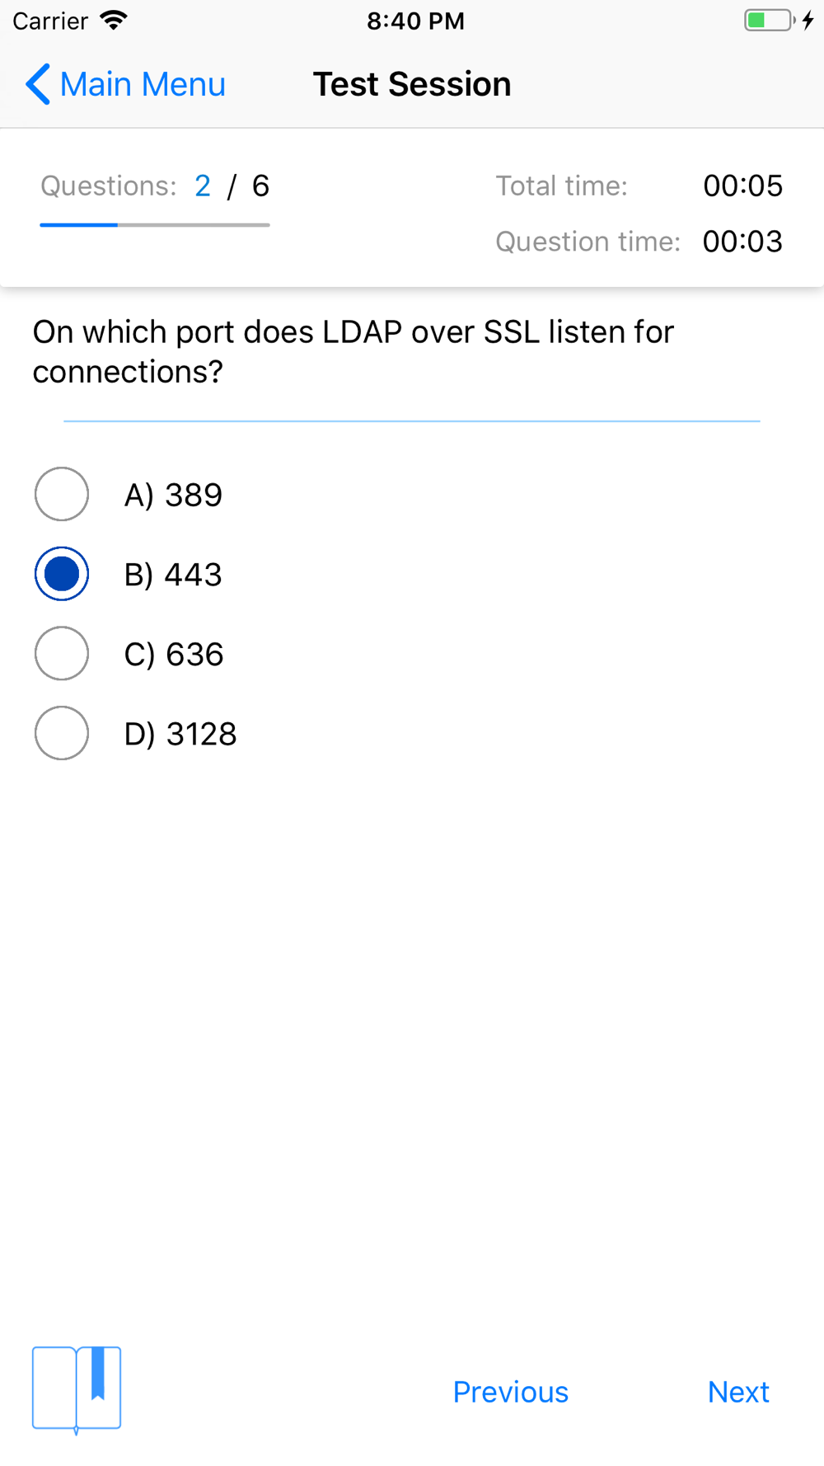Select the selected radio button B
824x1466 pixels.
pos(62,574)
